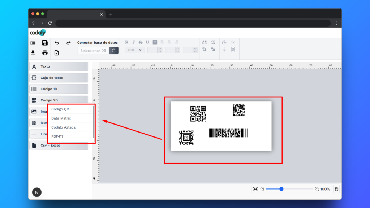This screenshot has height=208, width=370.
Task: Select the Csv - Excel option
Action: [59, 146]
